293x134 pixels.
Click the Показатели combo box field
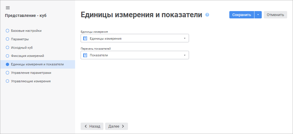[134, 55]
